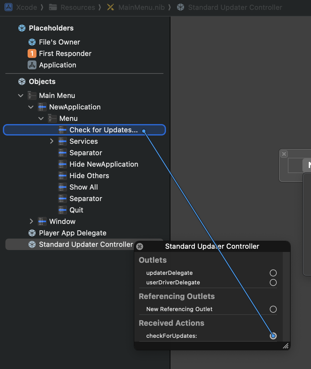Click the userDriverDelegate outlet connection circle
Image resolution: width=311 pixels, height=369 pixels.
pos(273,282)
